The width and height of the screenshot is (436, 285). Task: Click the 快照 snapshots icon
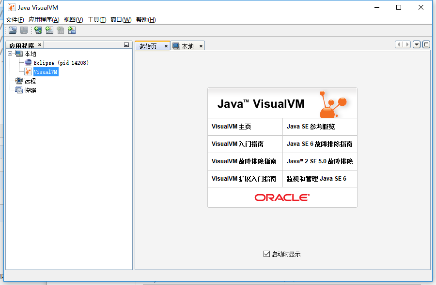(x=18, y=90)
